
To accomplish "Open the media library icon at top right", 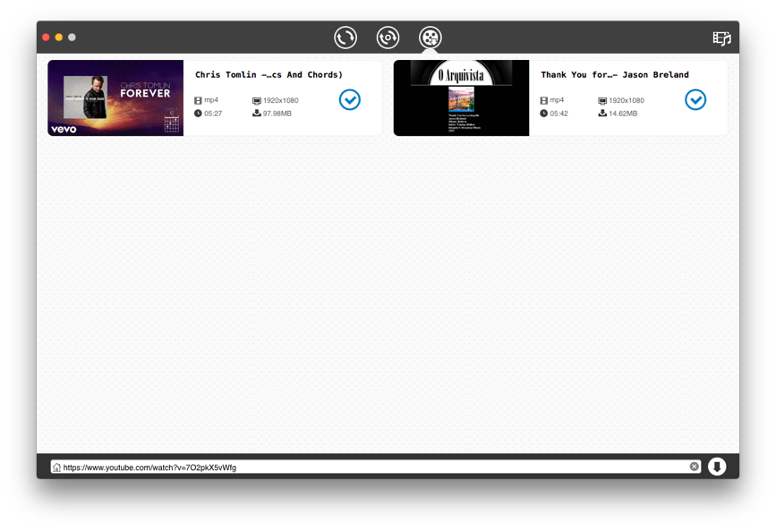I will 721,38.
